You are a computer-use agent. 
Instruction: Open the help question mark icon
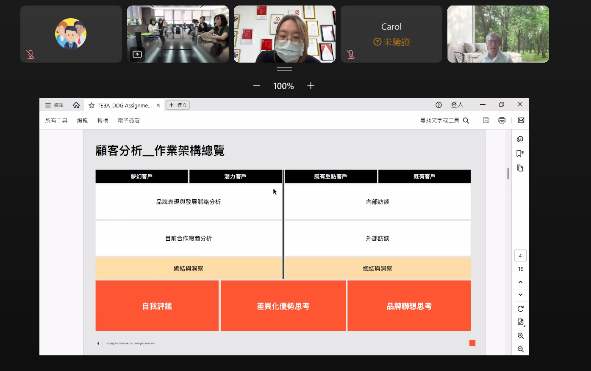(x=438, y=105)
